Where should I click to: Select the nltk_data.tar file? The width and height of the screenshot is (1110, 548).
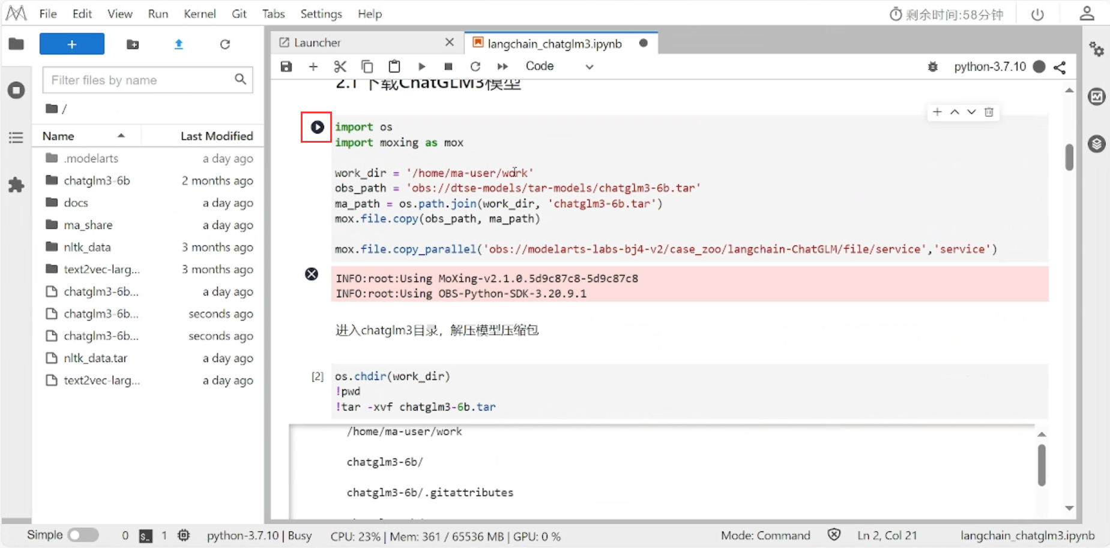(149, 358)
